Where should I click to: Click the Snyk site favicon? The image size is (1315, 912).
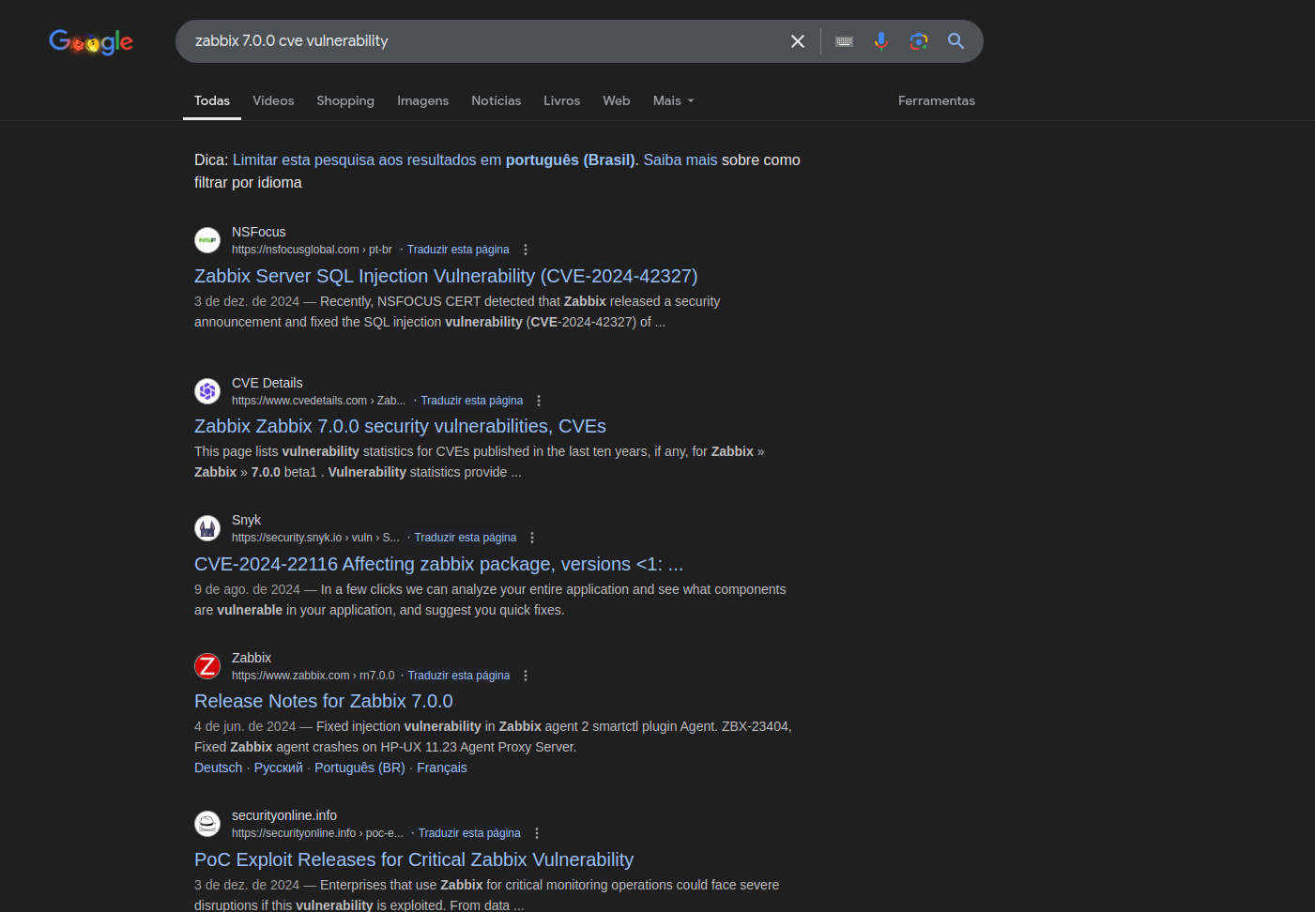coord(207,528)
